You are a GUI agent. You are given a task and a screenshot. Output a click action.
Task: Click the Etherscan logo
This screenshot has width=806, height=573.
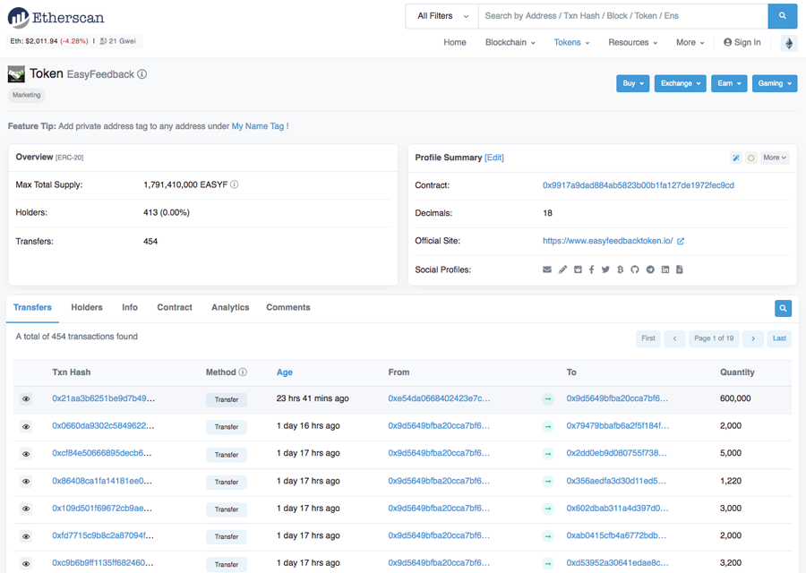pyautogui.click(x=56, y=18)
